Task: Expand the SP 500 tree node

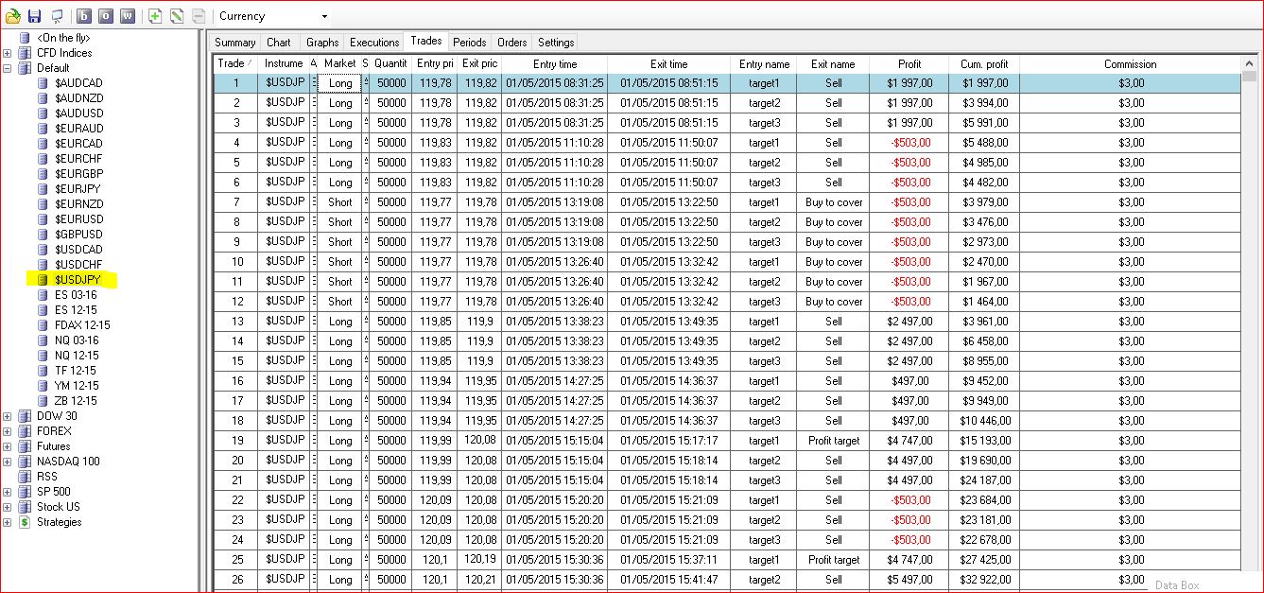Action: [x=8, y=492]
